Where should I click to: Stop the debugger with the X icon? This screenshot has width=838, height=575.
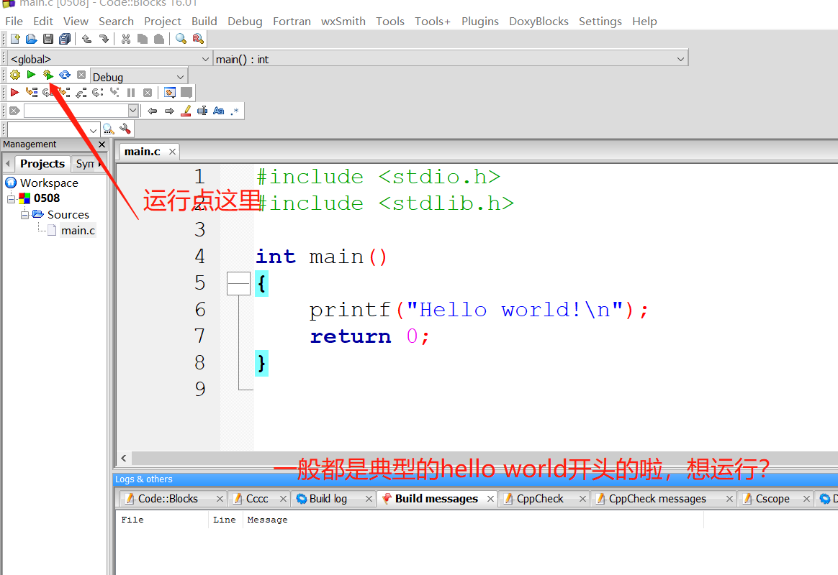tap(148, 92)
